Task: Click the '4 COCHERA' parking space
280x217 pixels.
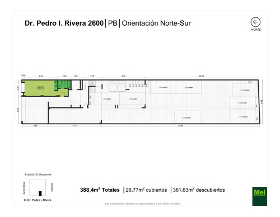Action: point(189,87)
